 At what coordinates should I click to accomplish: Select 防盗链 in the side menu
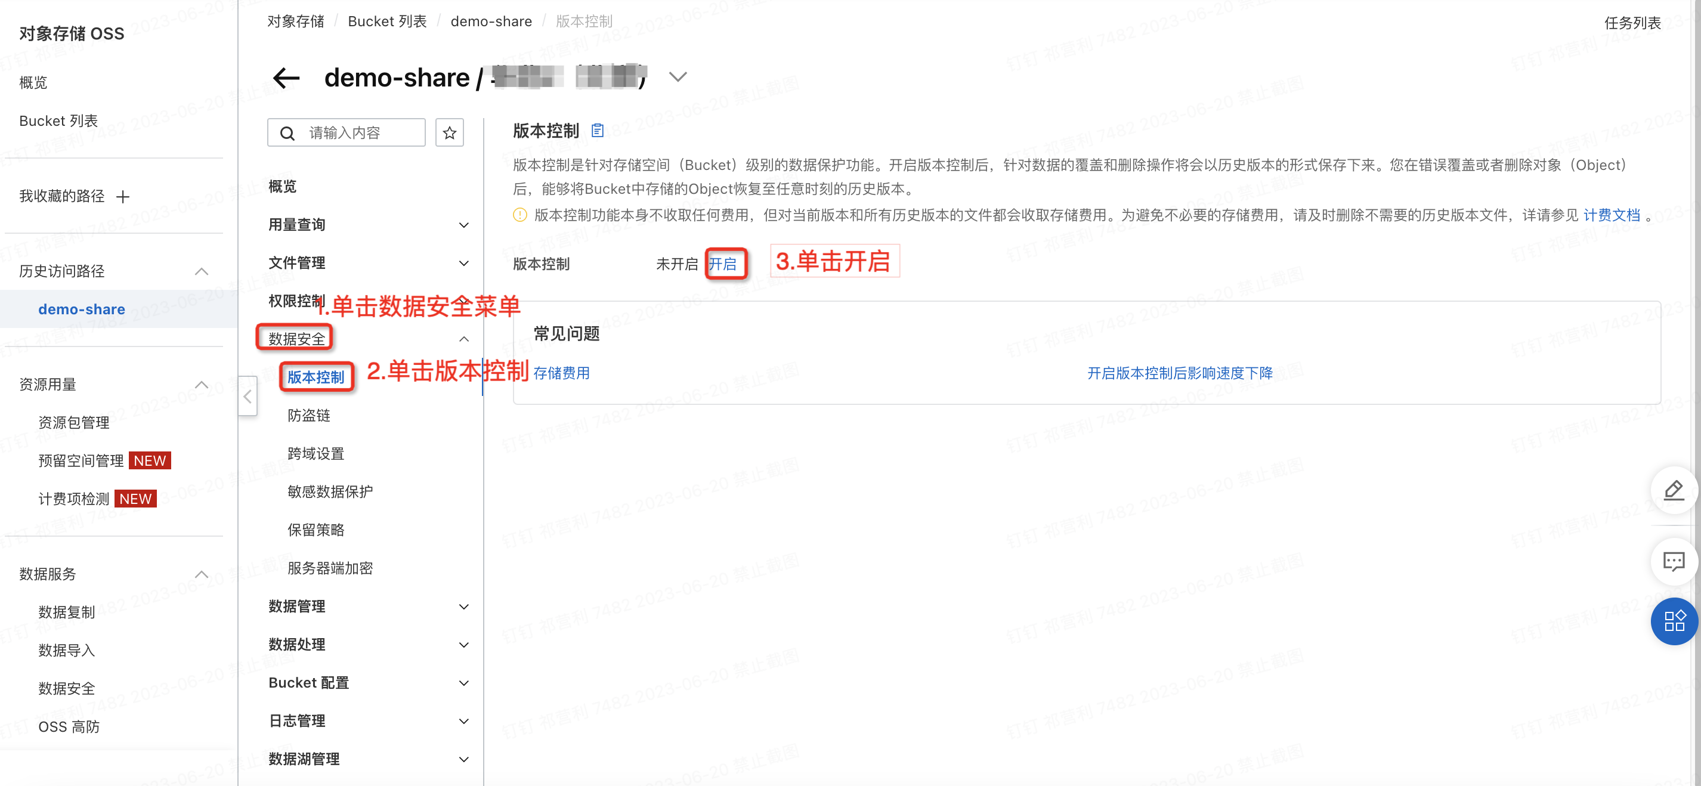coord(308,415)
